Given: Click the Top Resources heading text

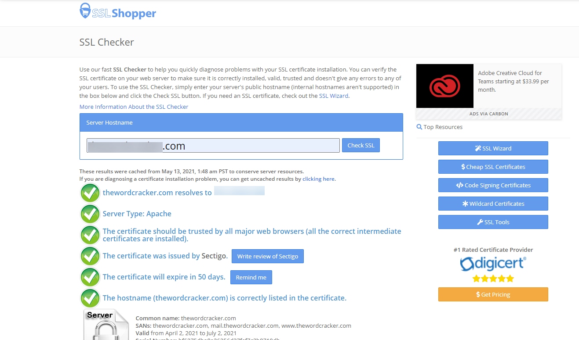Looking at the screenshot, I should 443,127.
